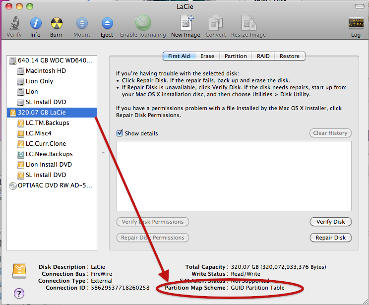Select SL Install DVD under LaCie disk

(x=52, y=175)
